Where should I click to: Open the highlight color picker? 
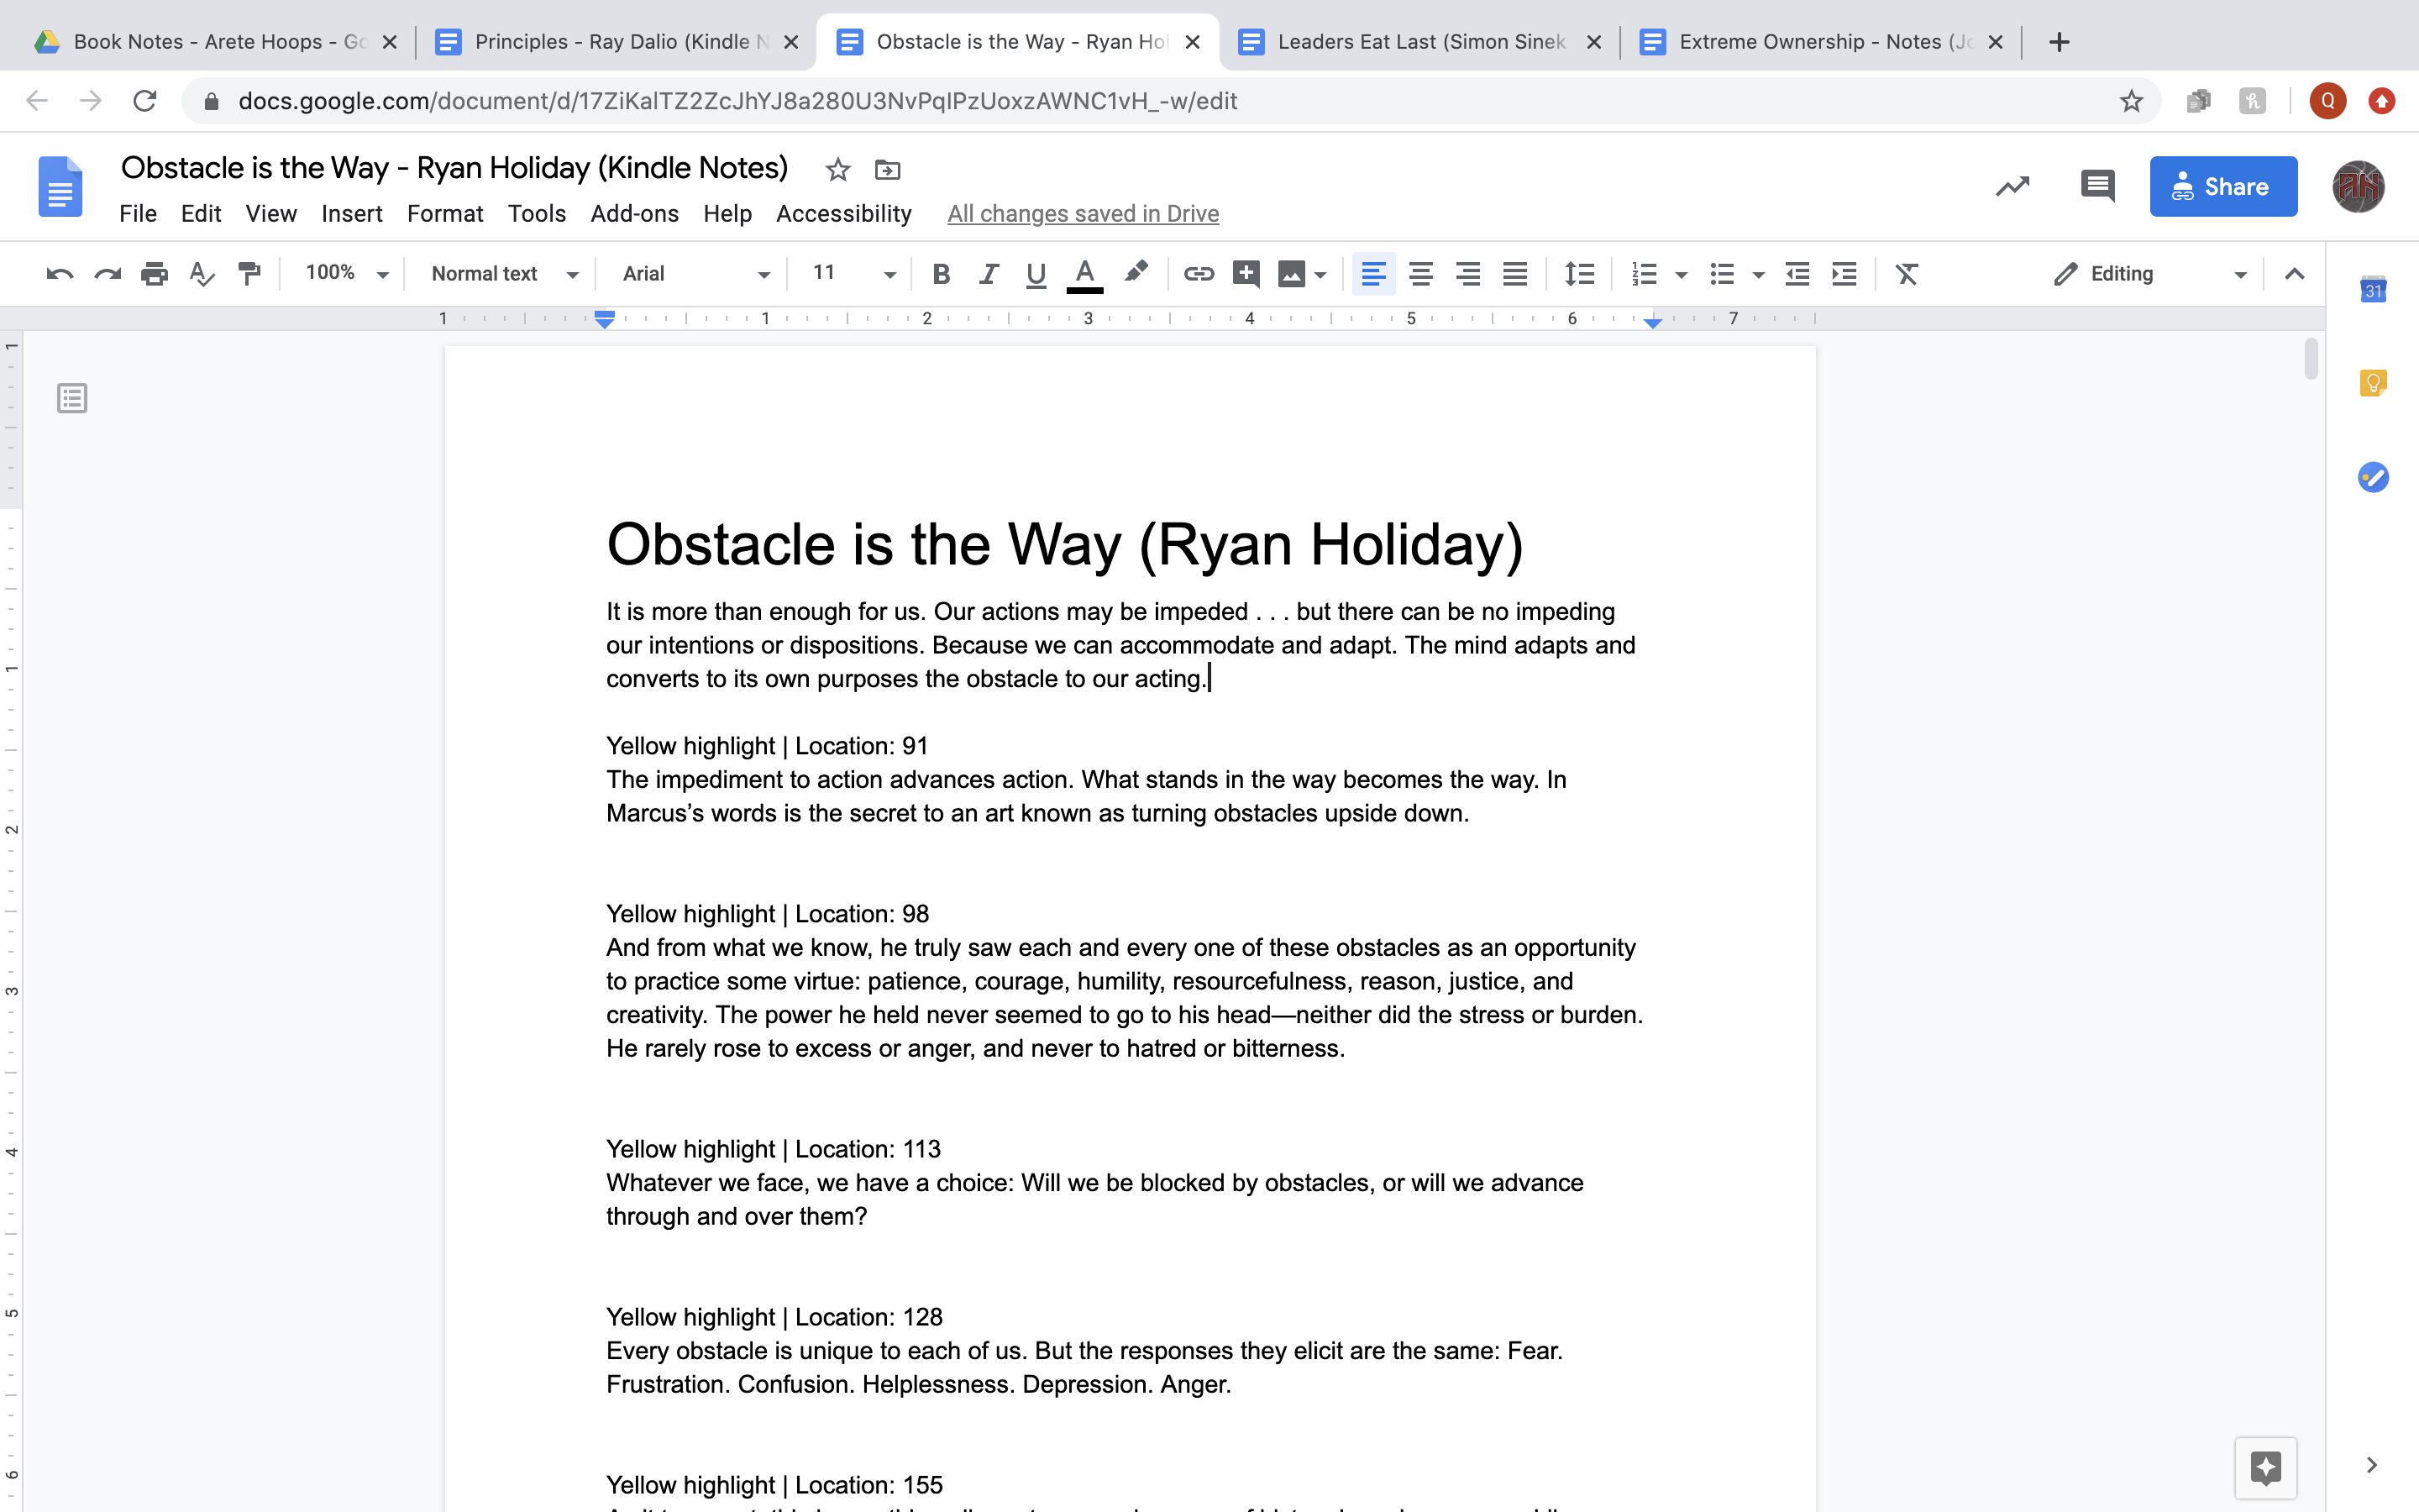pyautogui.click(x=1136, y=273)
